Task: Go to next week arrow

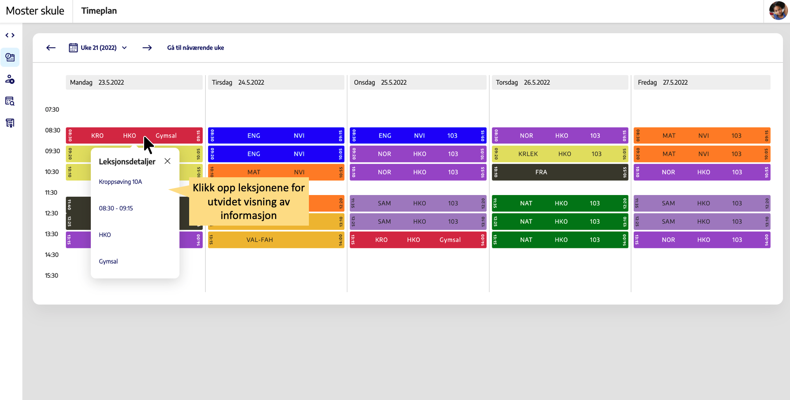Action: 147,48
